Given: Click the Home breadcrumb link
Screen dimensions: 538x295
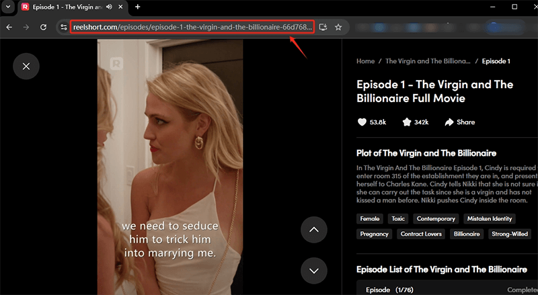Looking at the screenshot, I should coord(365,61).
